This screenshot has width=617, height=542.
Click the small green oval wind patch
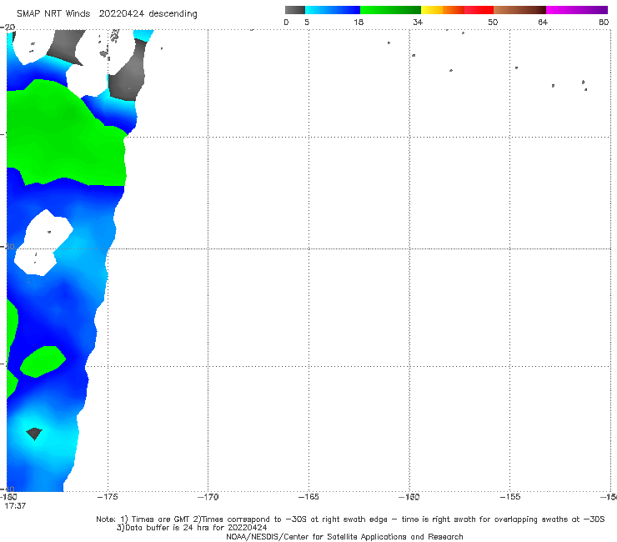tap(43, 361)
